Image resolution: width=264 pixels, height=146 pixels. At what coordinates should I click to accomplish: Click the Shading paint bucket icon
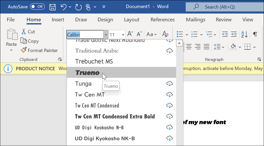coord(233,47)
